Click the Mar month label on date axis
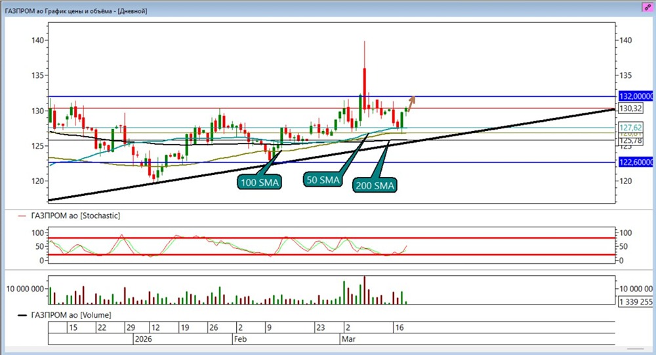Screen dimensions: 656x355 tap(348, 339)
